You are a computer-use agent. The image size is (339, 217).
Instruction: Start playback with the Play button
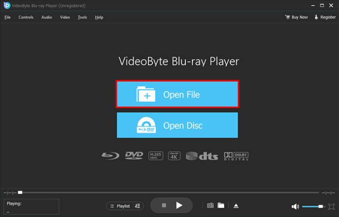(179, 205)
